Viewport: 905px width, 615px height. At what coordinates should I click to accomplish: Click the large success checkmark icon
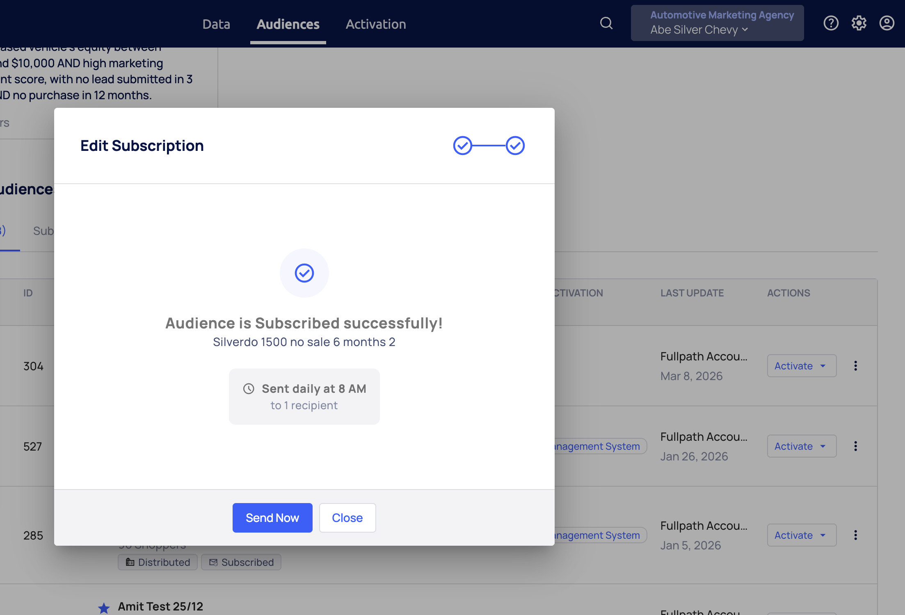304,273
